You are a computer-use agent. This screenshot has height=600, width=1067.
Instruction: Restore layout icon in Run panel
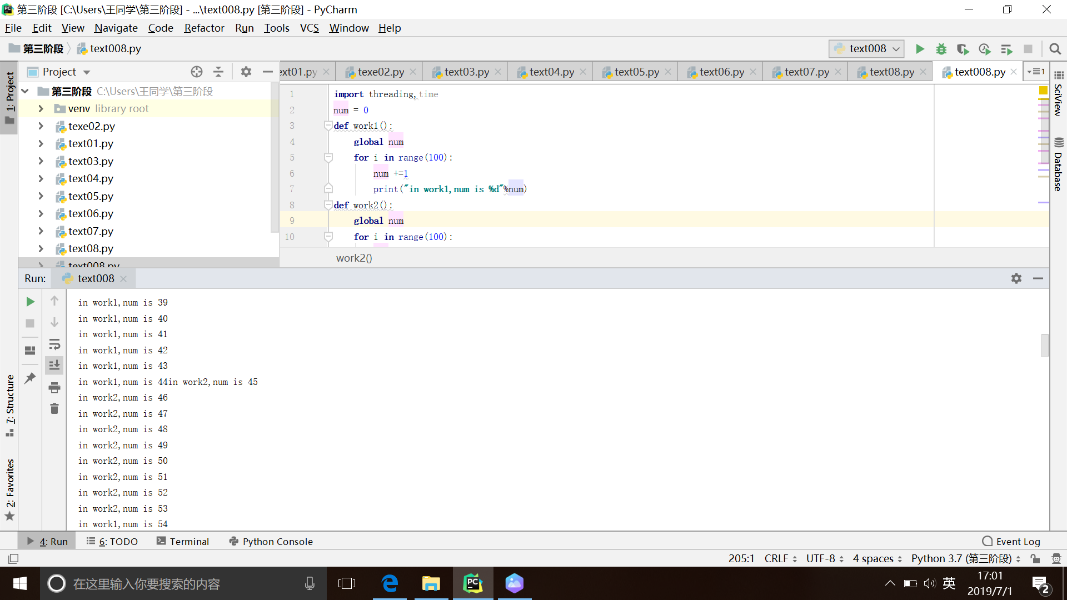click(31, 351)
